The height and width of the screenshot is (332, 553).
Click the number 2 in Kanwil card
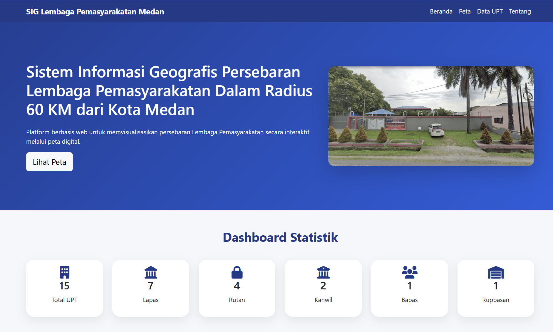323,286
